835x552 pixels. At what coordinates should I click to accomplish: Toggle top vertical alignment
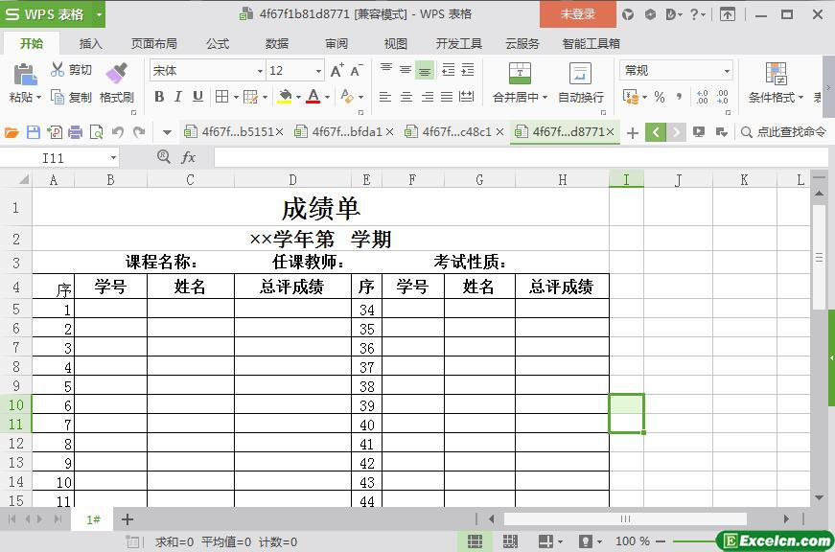coord(386,70)
